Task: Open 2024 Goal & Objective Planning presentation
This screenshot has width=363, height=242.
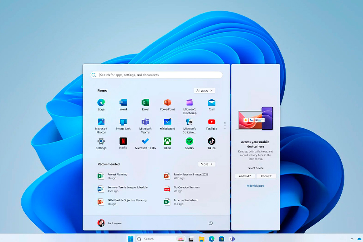Action: (122, 202)
